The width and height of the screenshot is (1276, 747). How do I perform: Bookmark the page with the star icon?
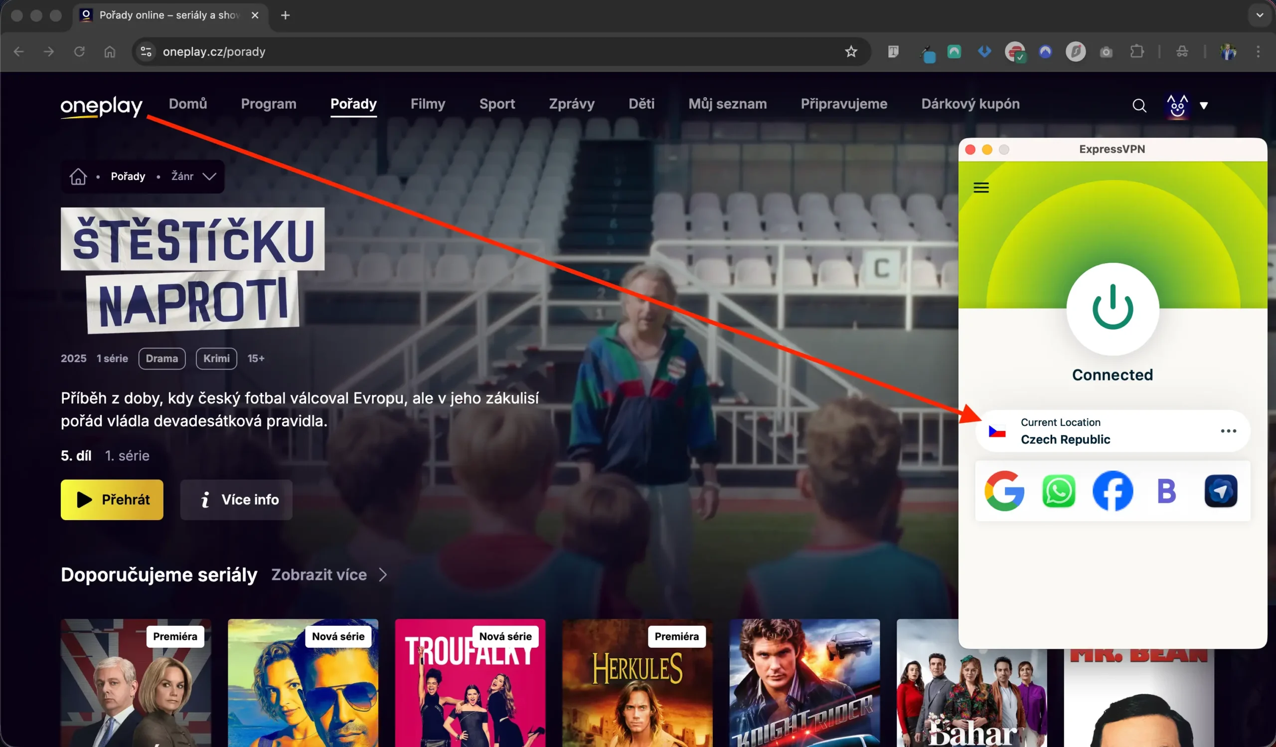pos(851,51)
